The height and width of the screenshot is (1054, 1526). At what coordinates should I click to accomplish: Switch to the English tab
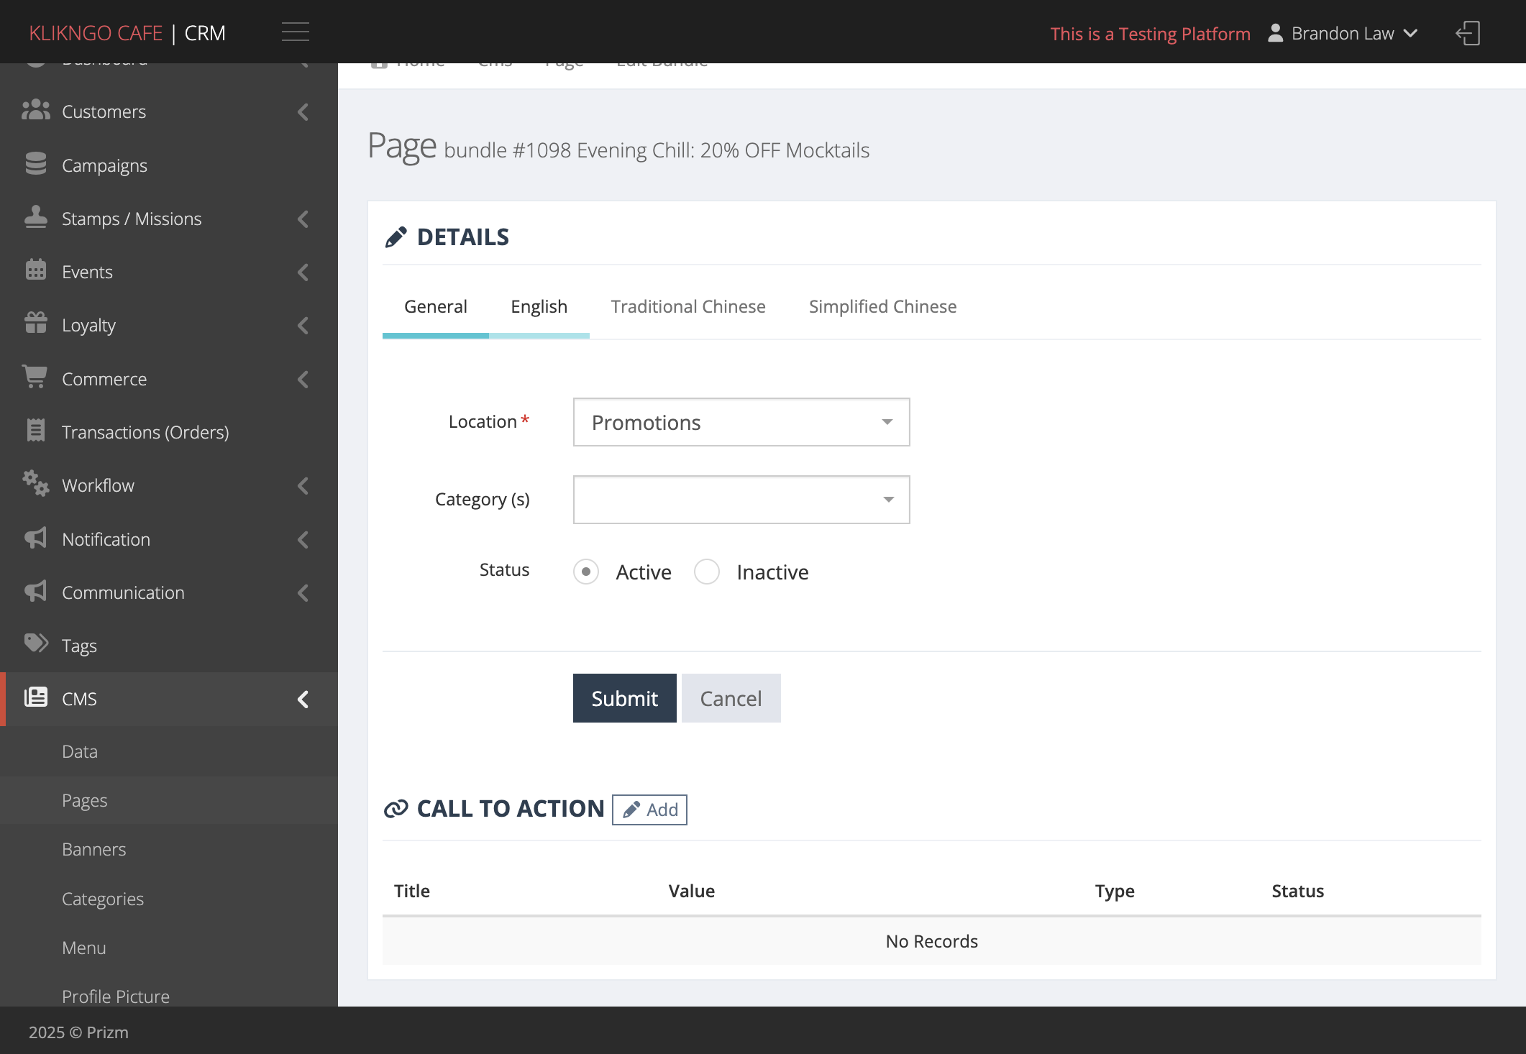pyautogui.click(x=539, y=306)
